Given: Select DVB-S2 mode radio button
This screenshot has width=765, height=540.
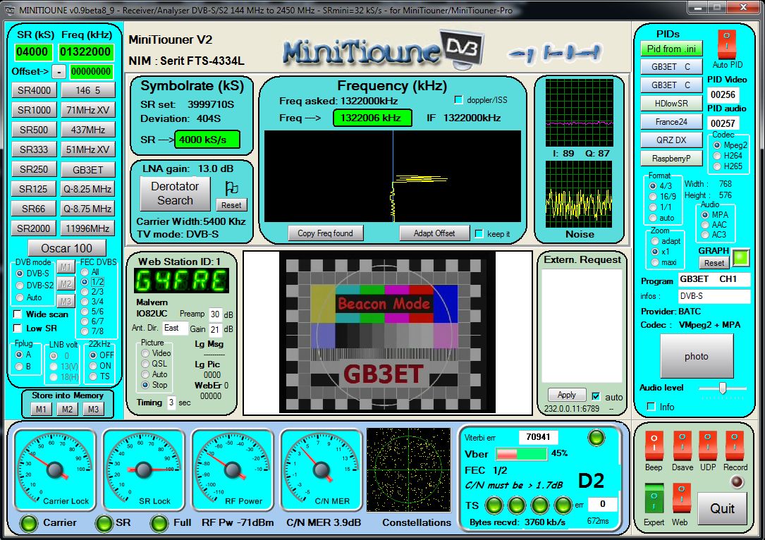Looking at the screenshot, I should point(20,286).
